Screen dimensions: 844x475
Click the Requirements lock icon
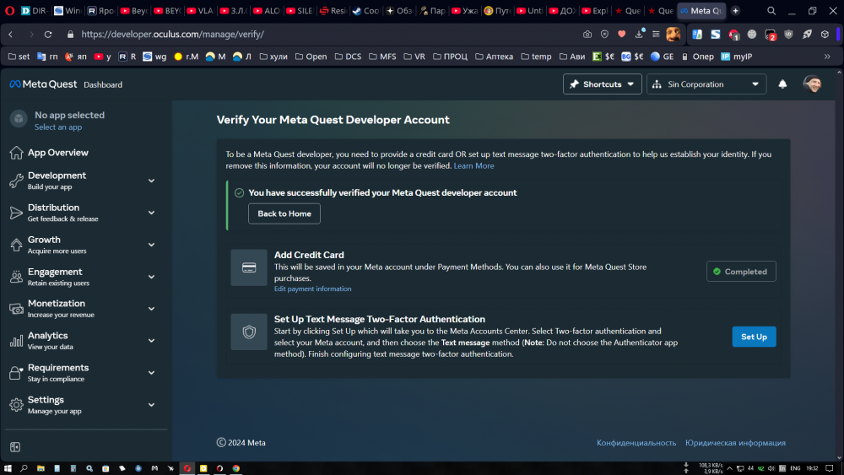tap(16, 373)
